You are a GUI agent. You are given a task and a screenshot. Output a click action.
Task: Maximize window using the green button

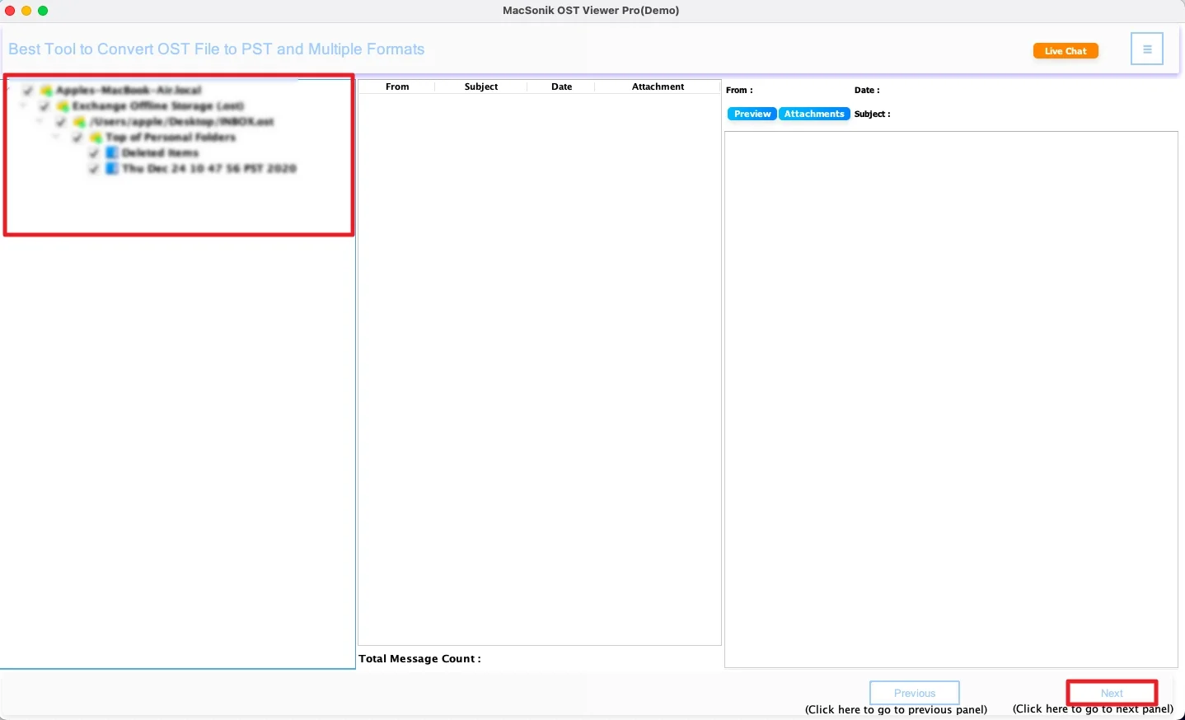click(x=43, y=11)
